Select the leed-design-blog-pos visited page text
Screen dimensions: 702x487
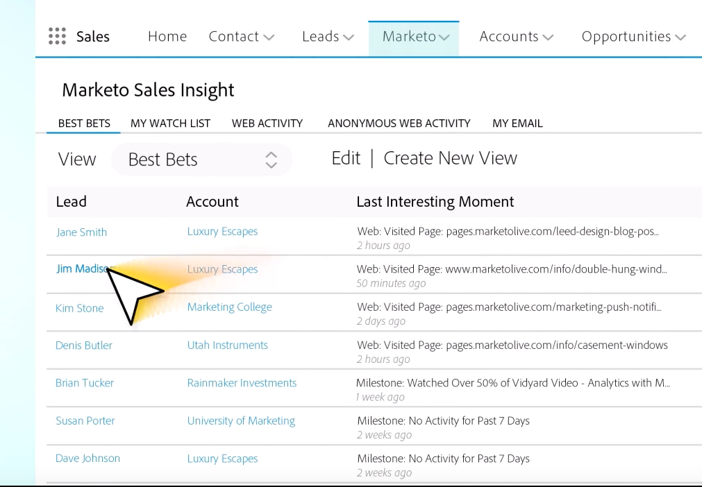click(x=508, y=232)
